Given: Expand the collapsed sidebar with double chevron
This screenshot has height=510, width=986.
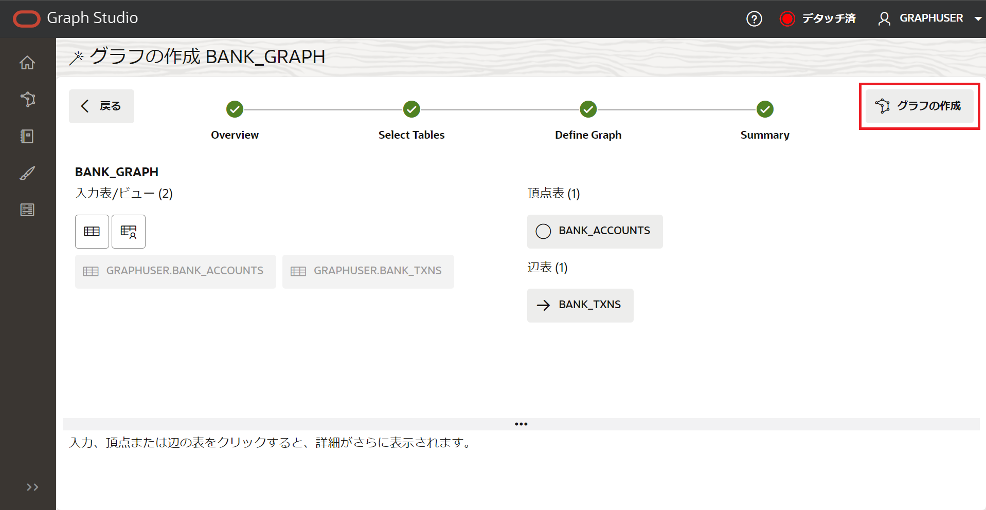Looking at the screenshot, I should [32, 487].
